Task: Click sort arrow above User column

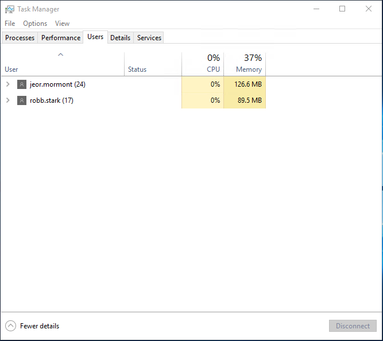Action: point(61,55)
